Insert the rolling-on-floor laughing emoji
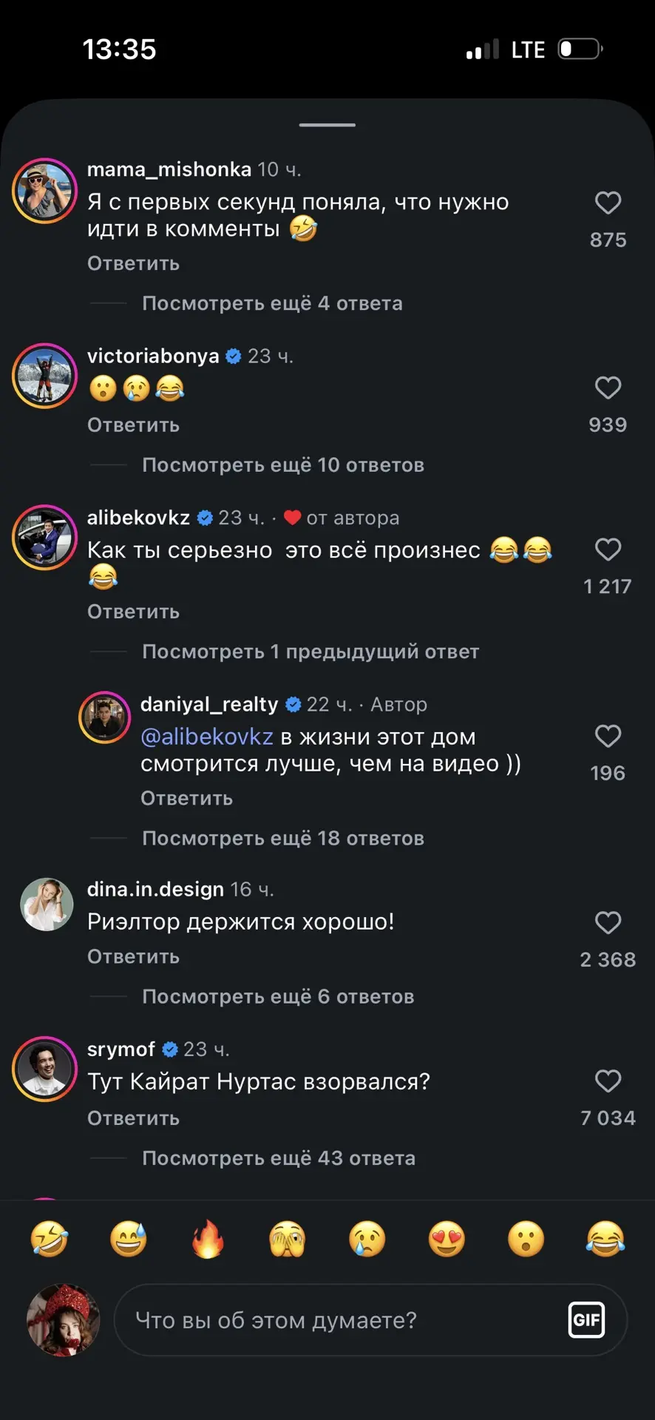Screen dimensions: 655x1420 point(50,1239)
